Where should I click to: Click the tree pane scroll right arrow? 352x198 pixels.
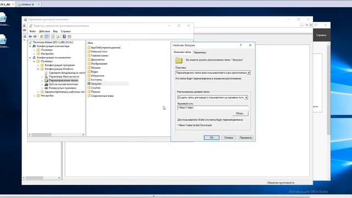pyautogui.click(x=83, y=135)
